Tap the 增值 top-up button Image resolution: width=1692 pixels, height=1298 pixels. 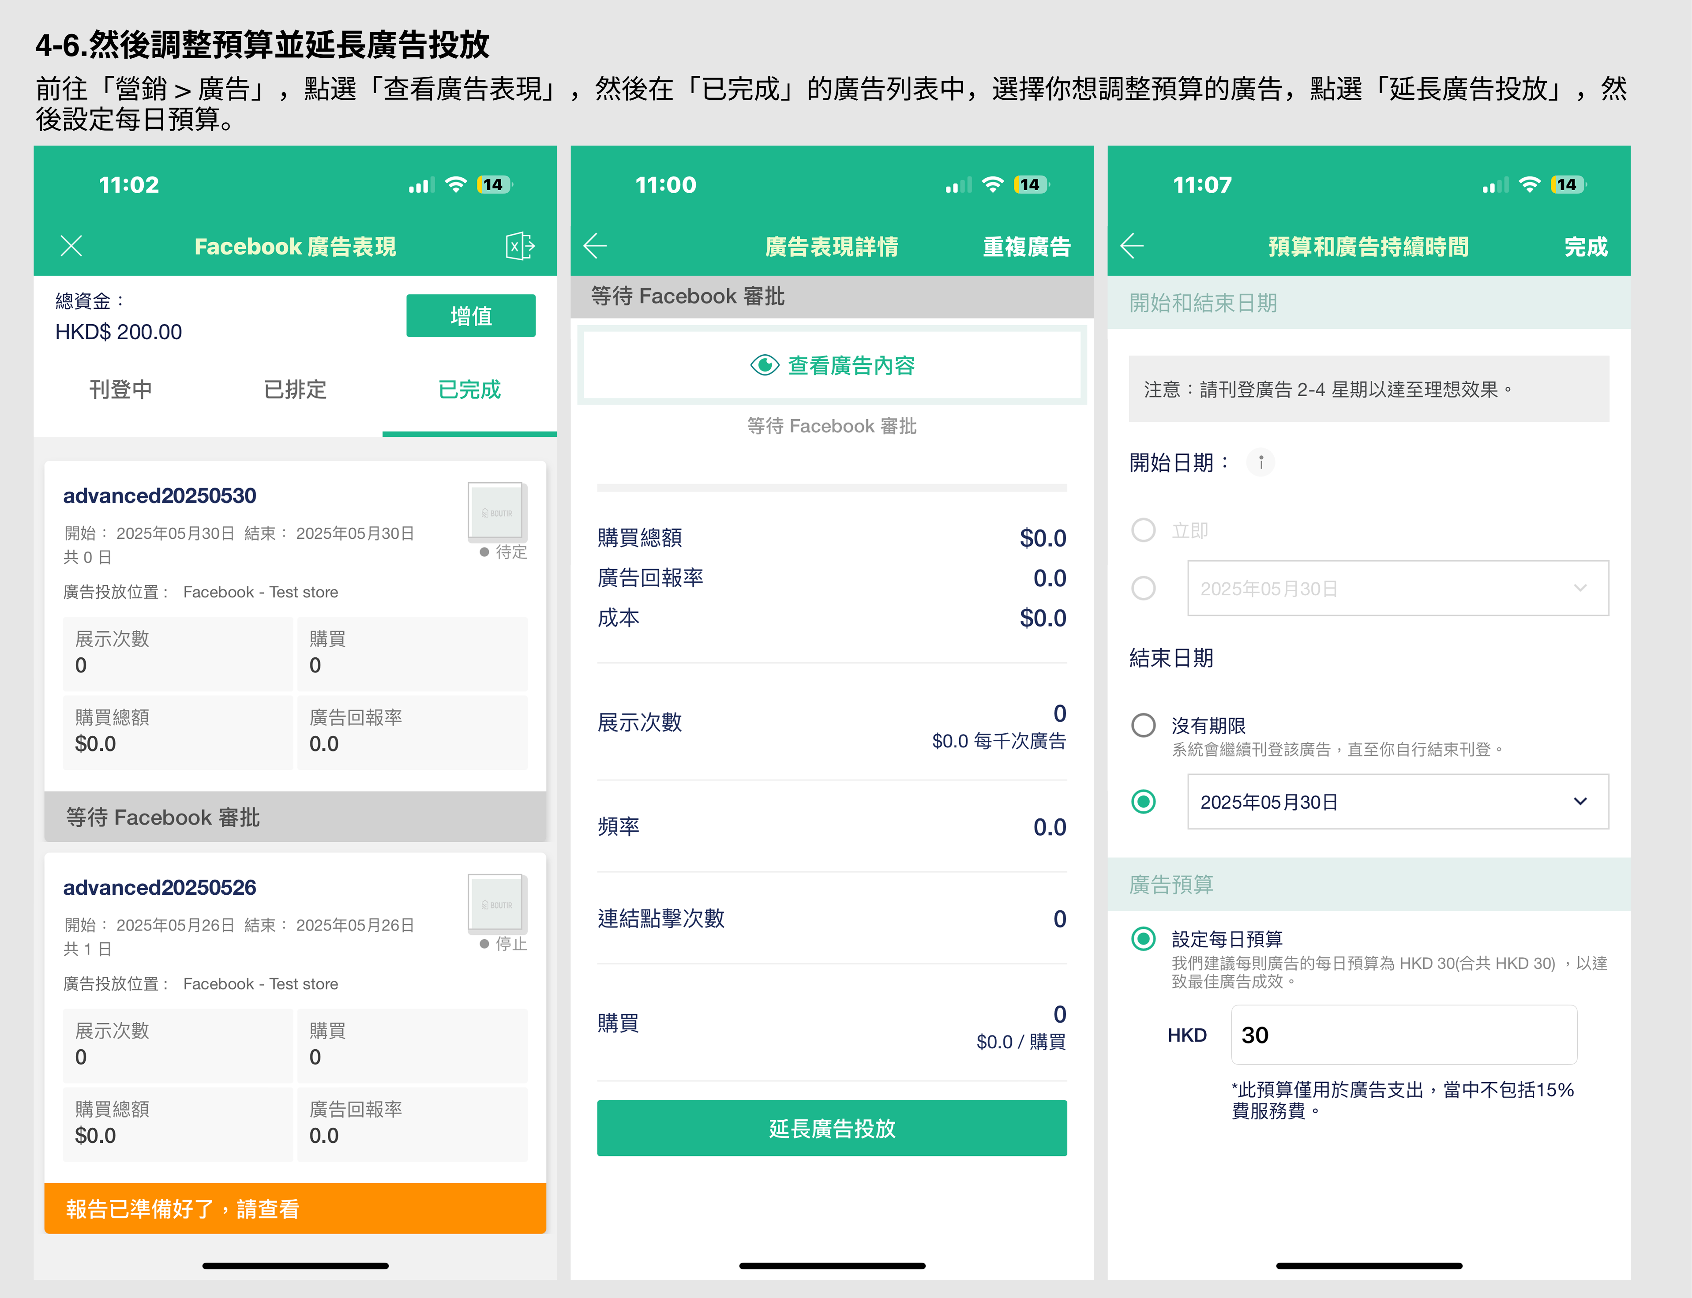point(470,315)
